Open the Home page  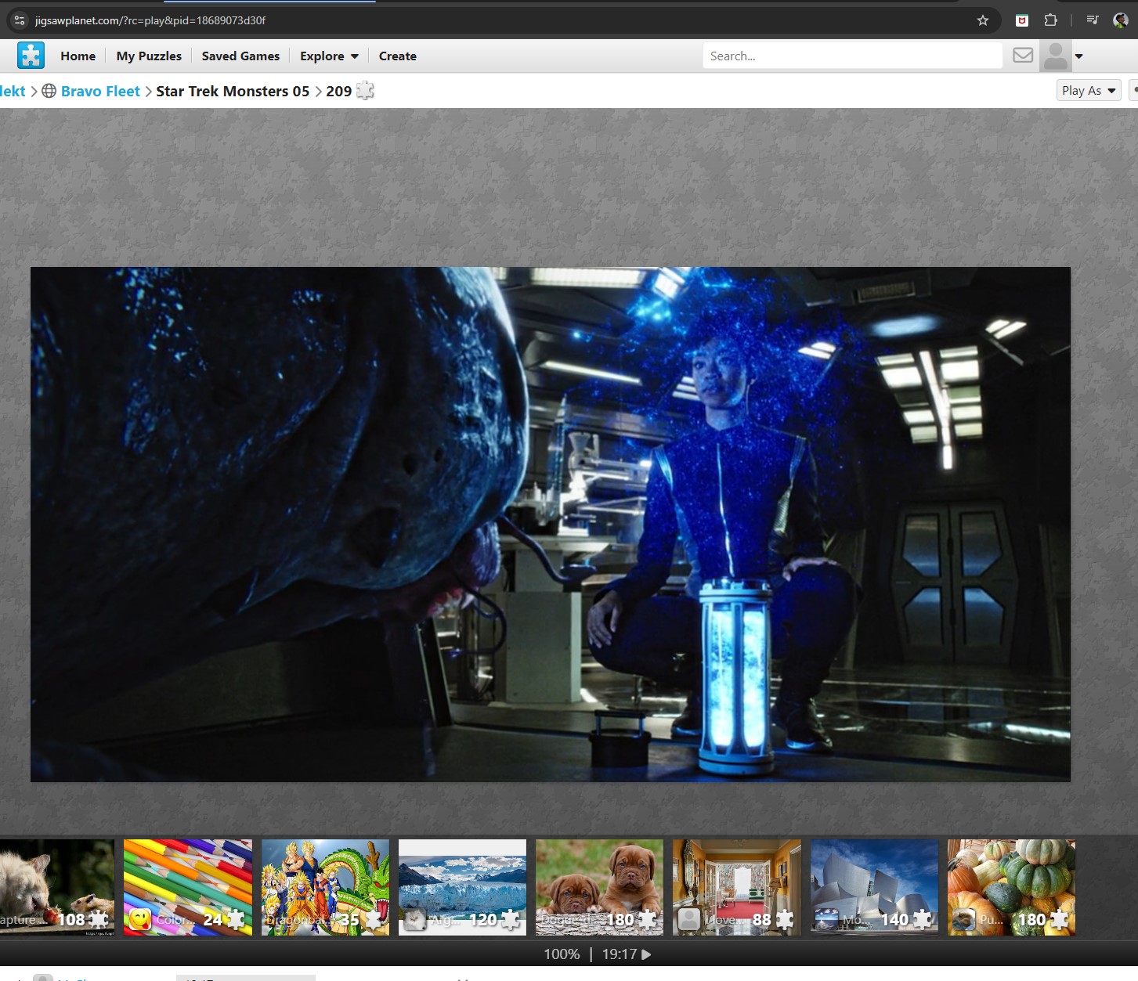point(78,56)
